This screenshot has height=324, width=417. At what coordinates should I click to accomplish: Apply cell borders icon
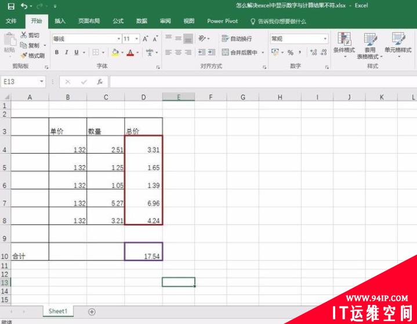pos(96,52)
